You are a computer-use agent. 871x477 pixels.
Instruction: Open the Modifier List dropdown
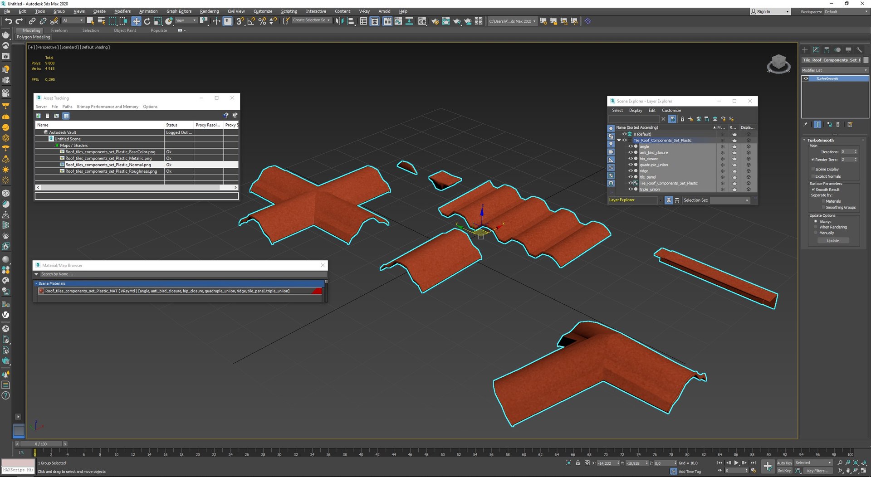[x=834, y=70]
